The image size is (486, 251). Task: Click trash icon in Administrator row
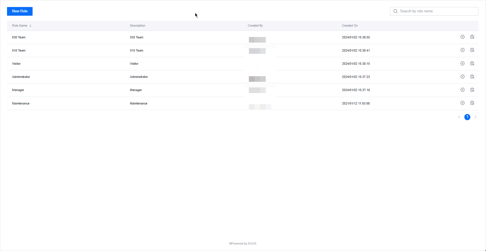[x=472, y=77]
